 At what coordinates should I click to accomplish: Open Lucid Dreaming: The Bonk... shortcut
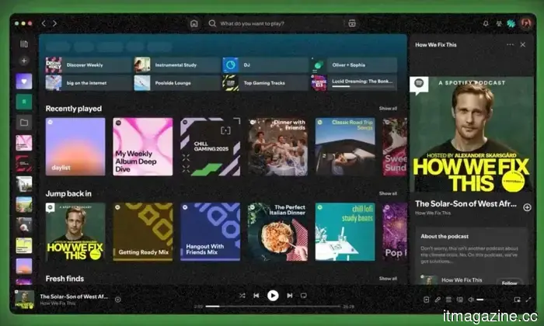(354, 83)
